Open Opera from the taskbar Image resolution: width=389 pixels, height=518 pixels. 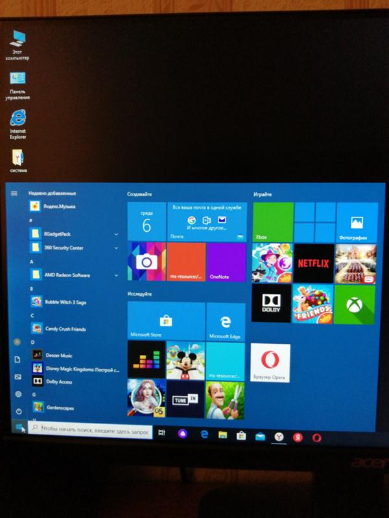pos(316,438)
